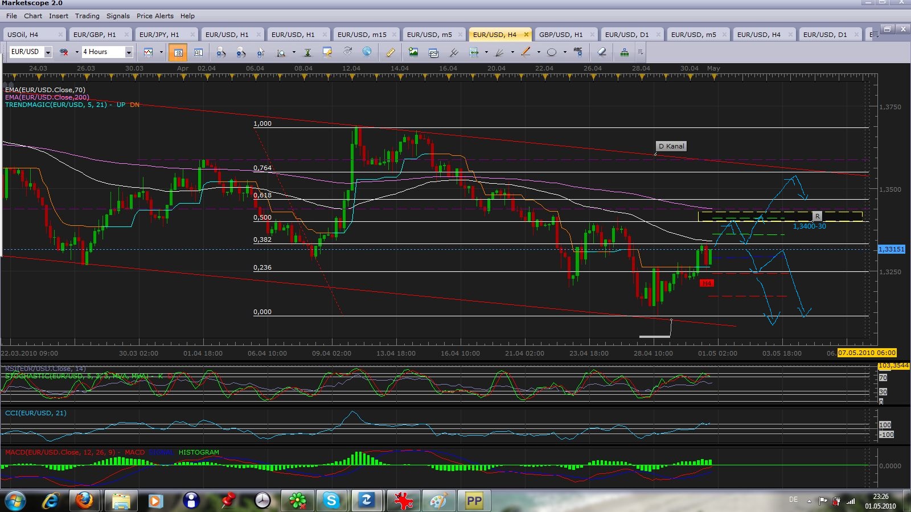The image size is (911, 512).
Task: Open the shape tool dropdown arrow
Action: tap(565, 52)
